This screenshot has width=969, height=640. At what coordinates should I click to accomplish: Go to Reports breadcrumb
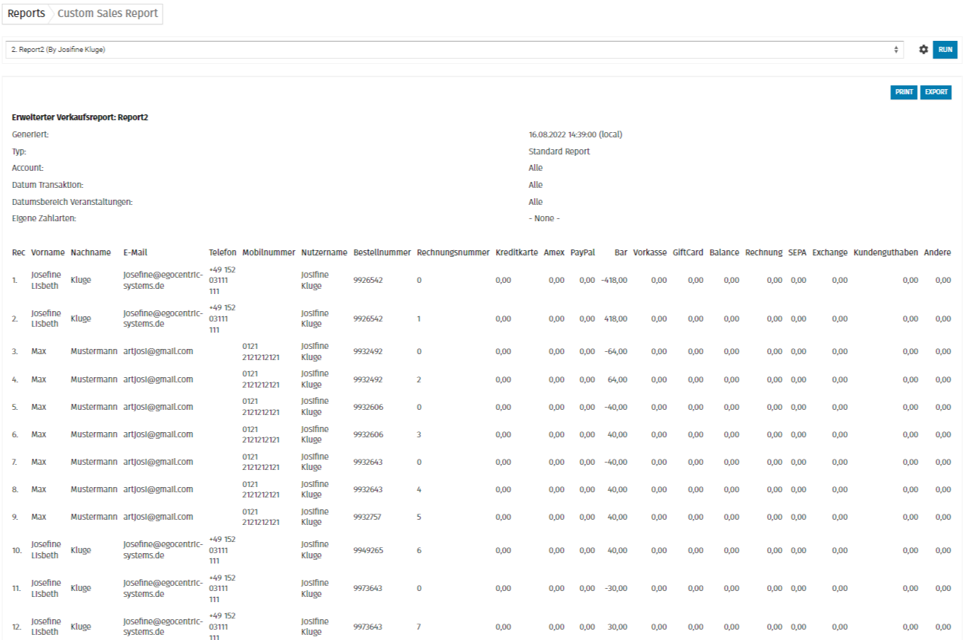tap(27, 14)
